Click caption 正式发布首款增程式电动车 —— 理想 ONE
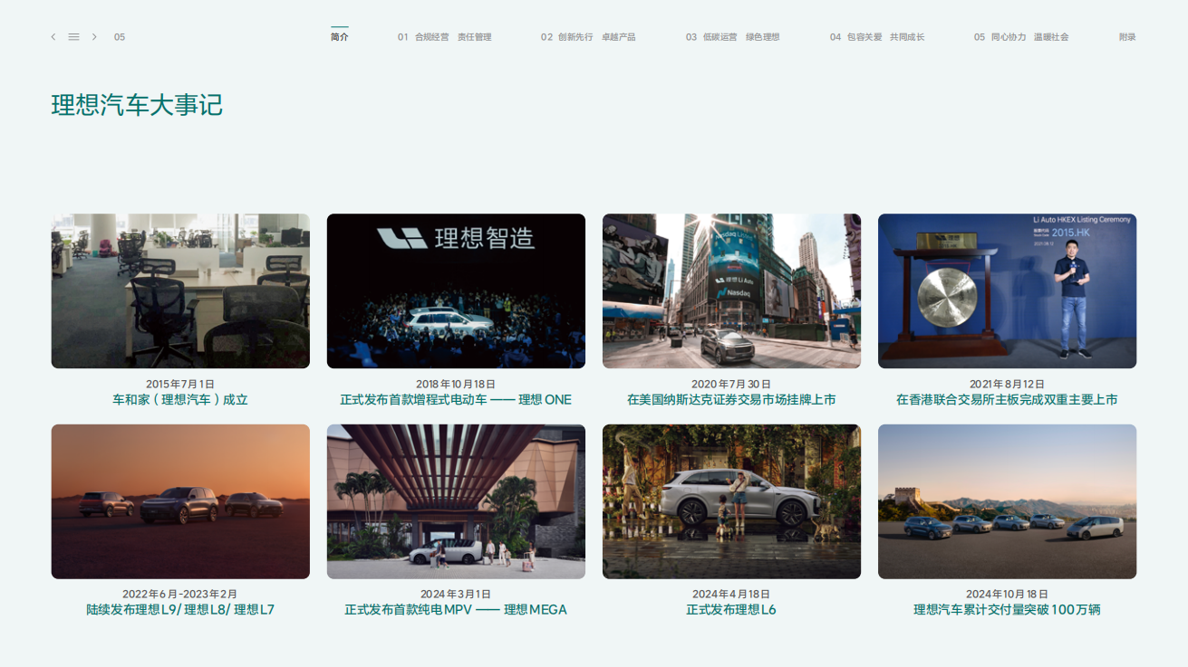The image size is (1188, 667). tap(456, 399)
